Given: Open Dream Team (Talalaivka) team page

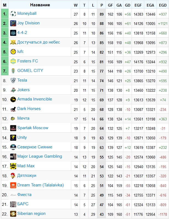Looking at the screenshot, I should (x=40, y=185).
